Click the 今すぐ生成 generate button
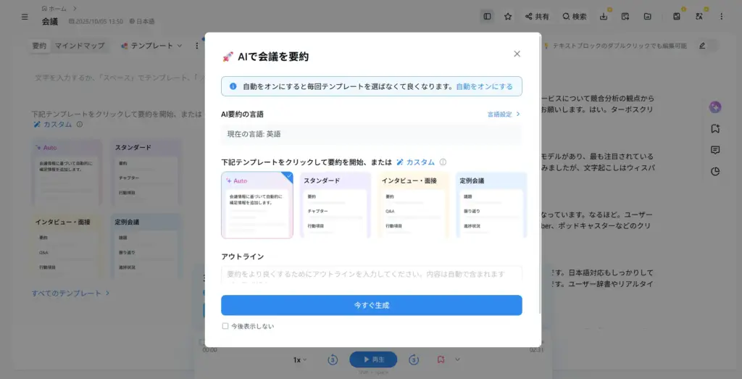The height and width of the screenshot is (379, 742). (372, 305)
